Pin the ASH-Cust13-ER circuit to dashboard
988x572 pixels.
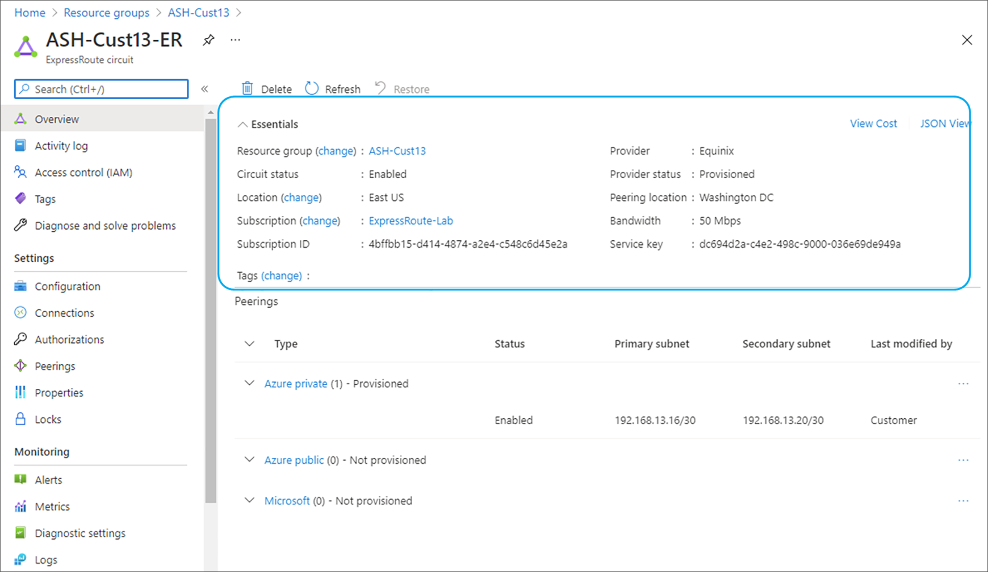[x=208, y=40]
